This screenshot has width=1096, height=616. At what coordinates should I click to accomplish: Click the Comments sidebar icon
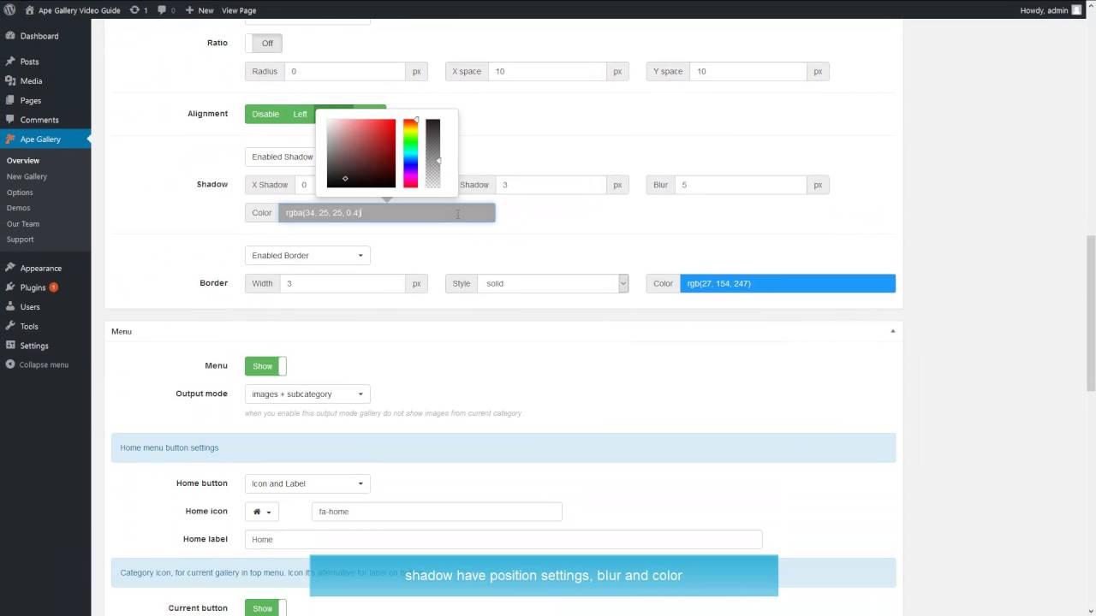click(x=10, y=120)
